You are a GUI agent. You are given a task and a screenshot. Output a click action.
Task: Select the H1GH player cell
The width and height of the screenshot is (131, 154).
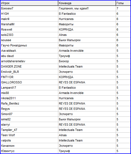[x=29, y=14]
